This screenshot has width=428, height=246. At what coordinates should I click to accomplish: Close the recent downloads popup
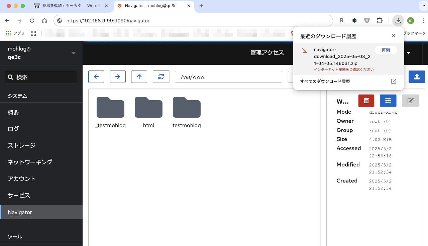[394, 36]
